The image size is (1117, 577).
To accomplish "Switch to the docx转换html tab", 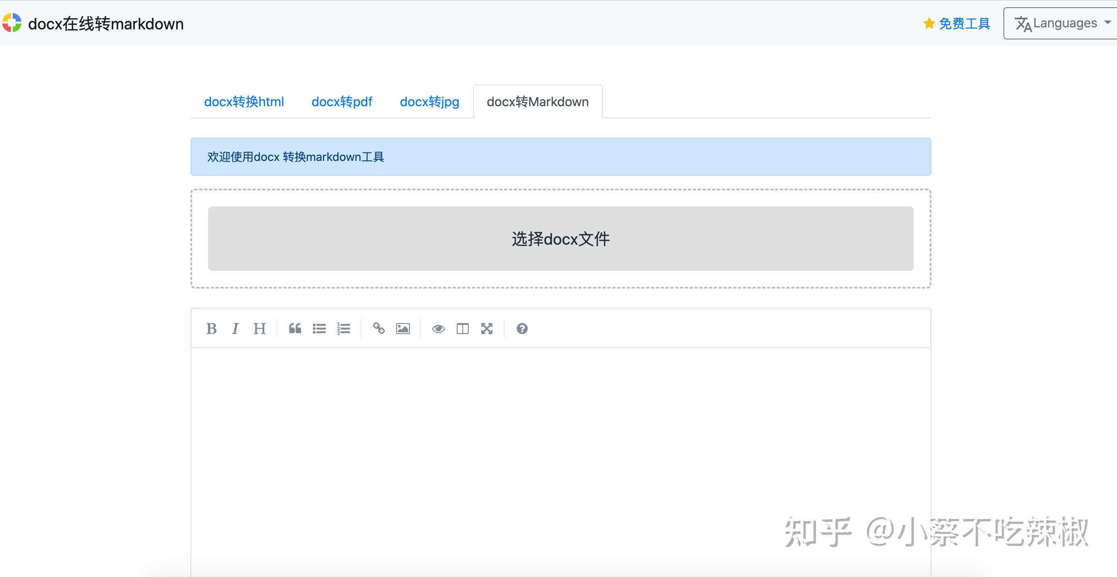I will 244,102.
